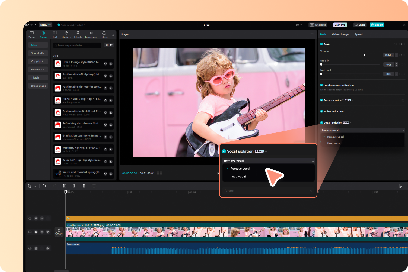Lock the Soulmate audio track

pos(36,248)
